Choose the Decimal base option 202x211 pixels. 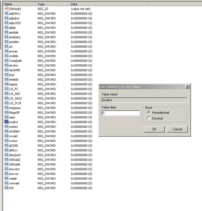click(149, 118)
